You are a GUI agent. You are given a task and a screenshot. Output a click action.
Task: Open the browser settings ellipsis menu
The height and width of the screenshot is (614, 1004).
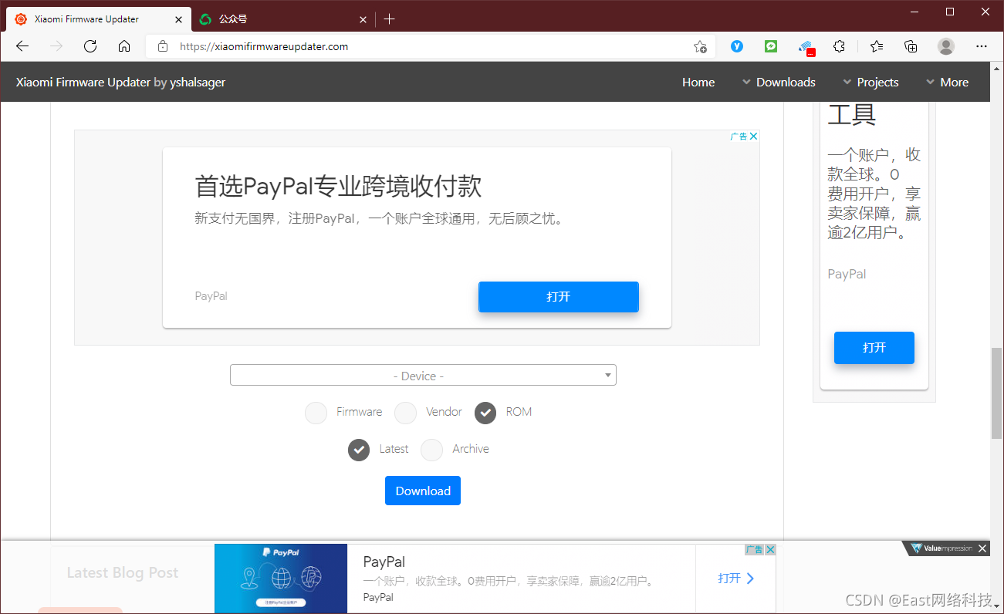(x=982, y=46)
